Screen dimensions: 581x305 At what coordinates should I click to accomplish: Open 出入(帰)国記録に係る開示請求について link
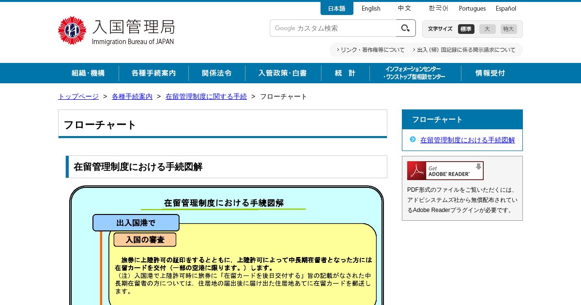pyautogui.click(x=463, y=50)
